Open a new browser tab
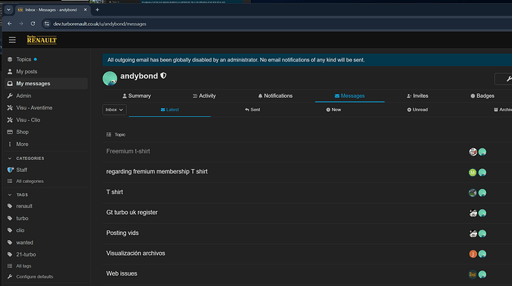 tap(97, 10)
